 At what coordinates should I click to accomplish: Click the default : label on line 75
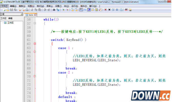(67, 97)
